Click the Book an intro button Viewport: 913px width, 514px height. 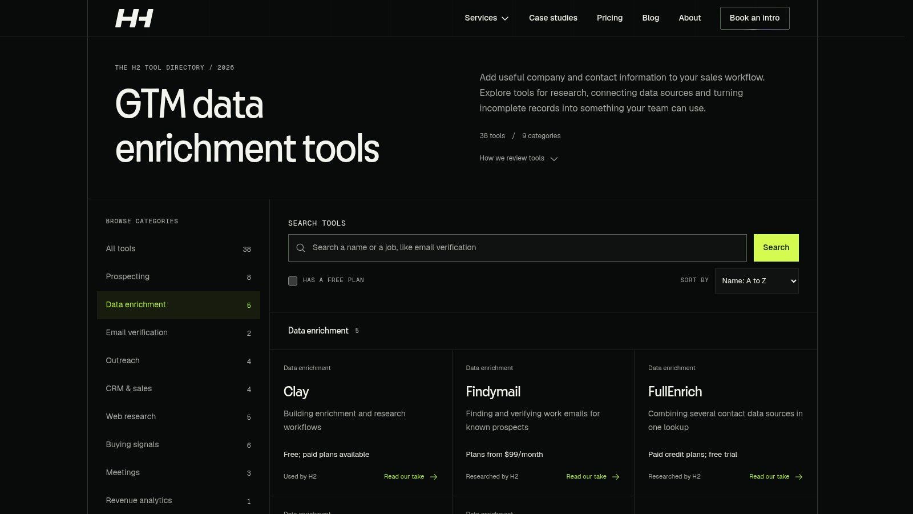754,18
